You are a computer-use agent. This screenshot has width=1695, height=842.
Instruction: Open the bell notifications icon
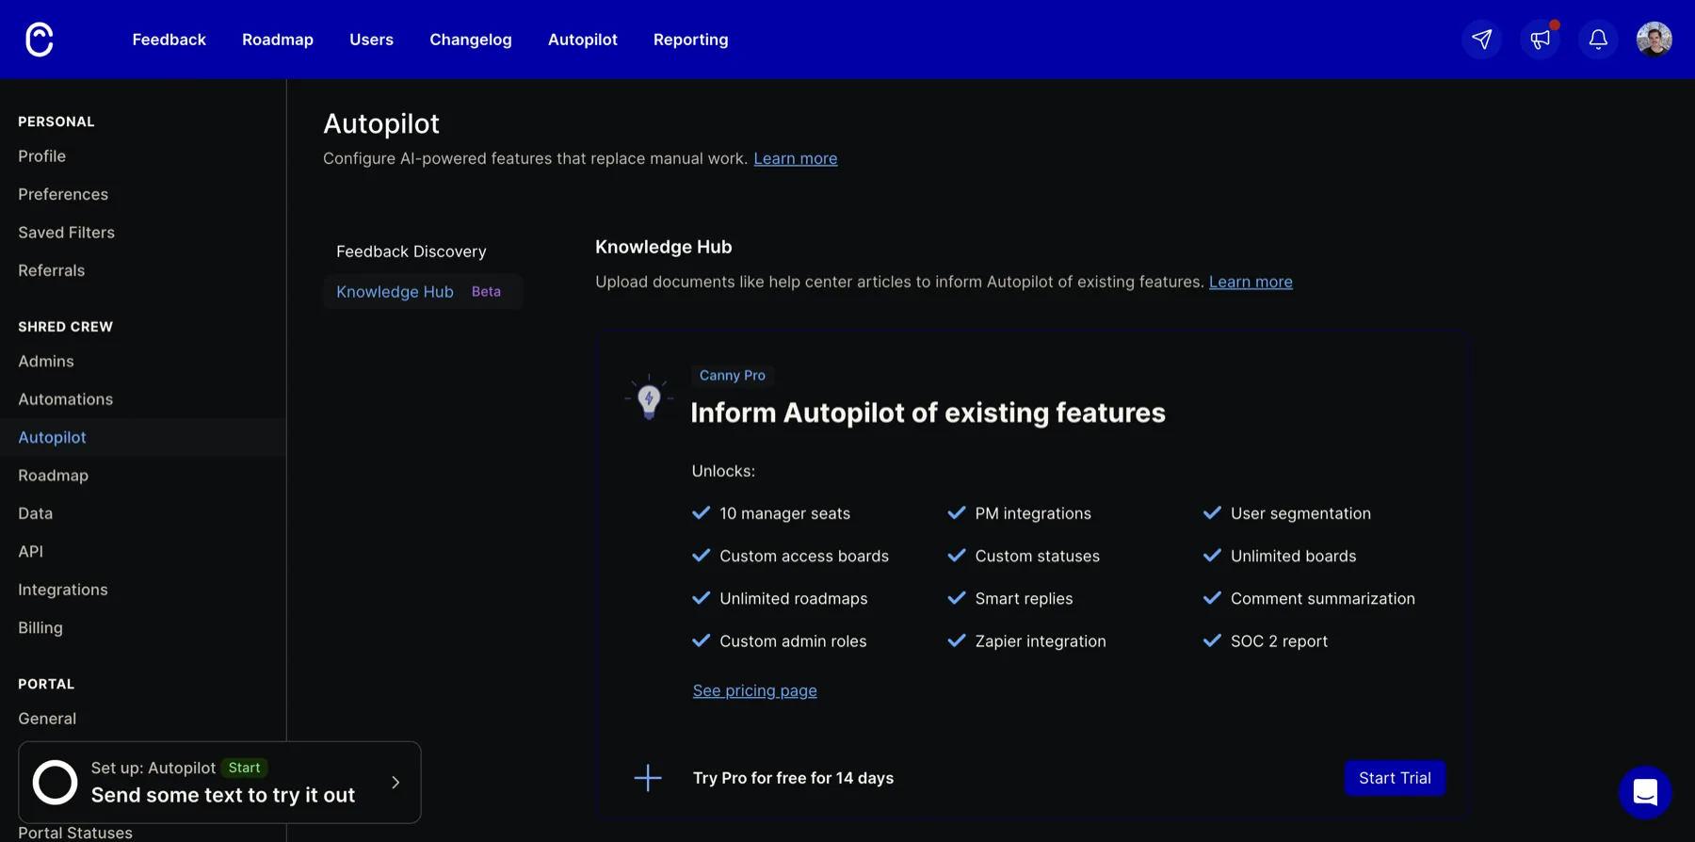point(1598,40)
